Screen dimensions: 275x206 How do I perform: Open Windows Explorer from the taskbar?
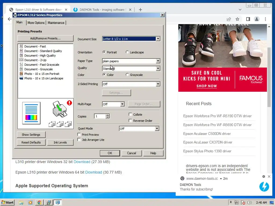click(21, 203)
